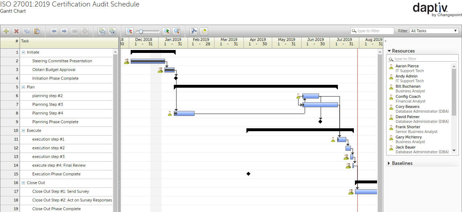Select Aaron Pierce in Resources list
This screenshot has width=462, height=212.
407,66
